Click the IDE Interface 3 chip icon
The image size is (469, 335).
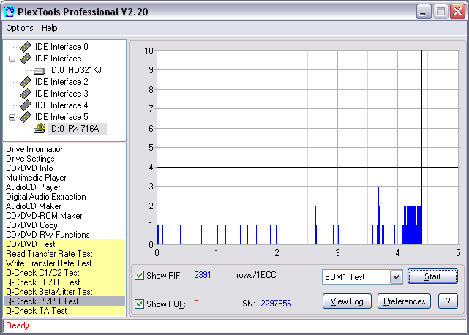[26, 94]
